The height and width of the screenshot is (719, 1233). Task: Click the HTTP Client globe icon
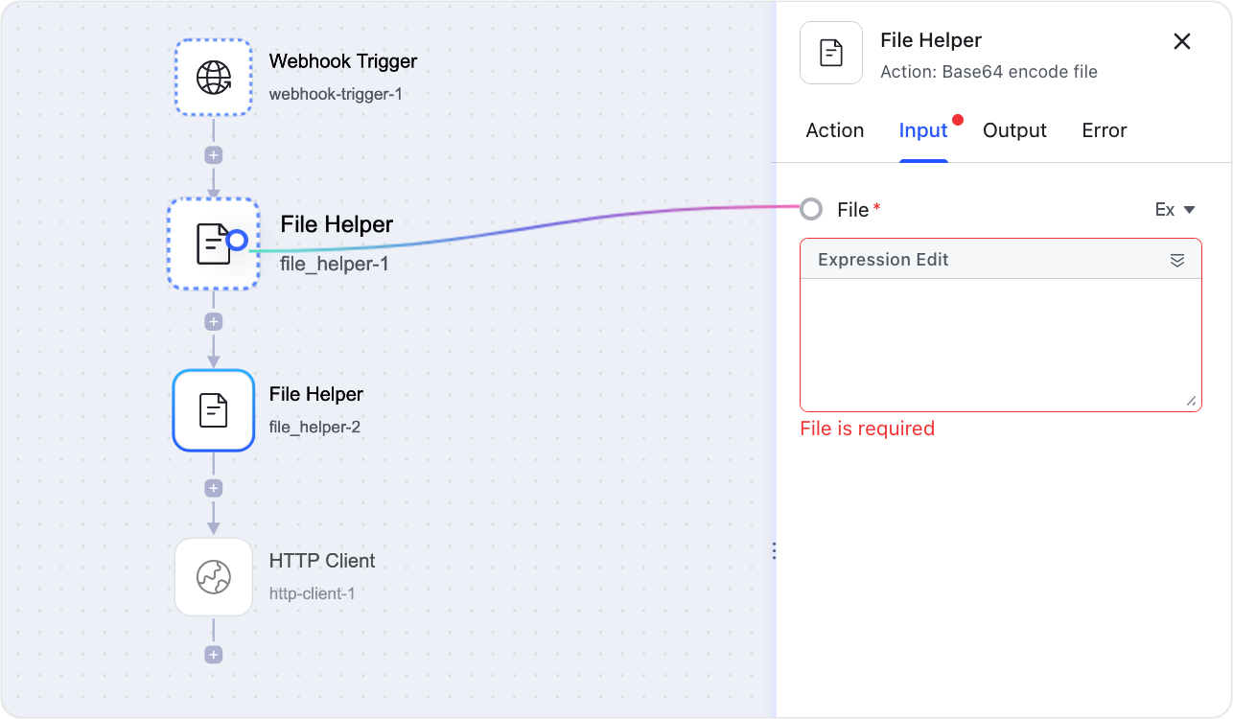[x=213, y=576]
